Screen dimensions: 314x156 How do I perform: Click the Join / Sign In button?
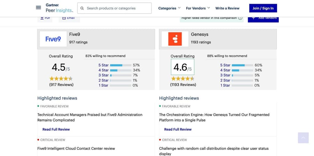pos(263,8)
